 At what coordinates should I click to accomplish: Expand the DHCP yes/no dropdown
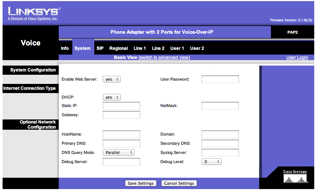coord(112,97)
